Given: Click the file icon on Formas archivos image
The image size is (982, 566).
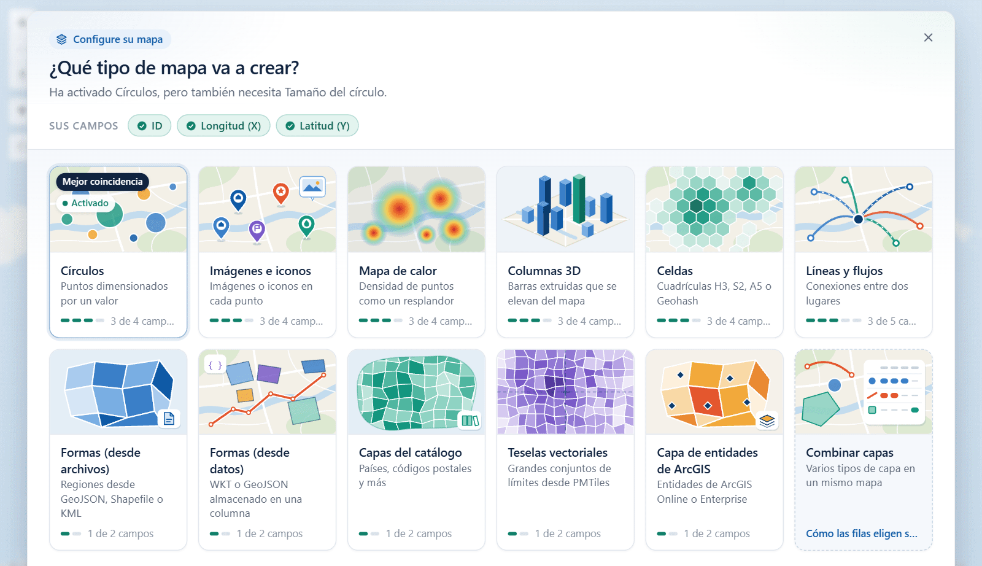Looking at the screenshot, I should point(169,419).
